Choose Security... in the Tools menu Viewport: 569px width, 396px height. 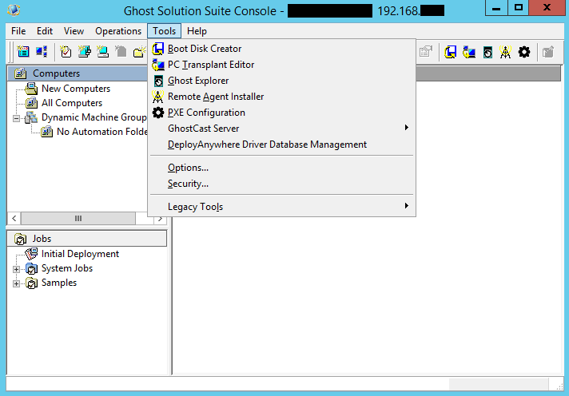point(282,184)
